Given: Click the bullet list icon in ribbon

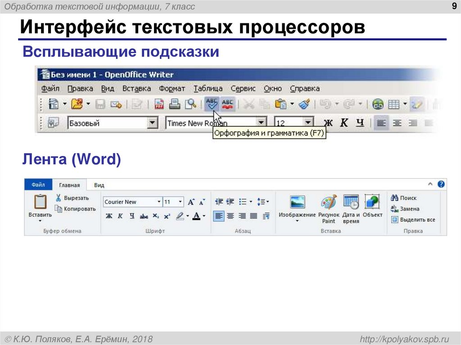Looking at the screenshot, I should (243, 202).
